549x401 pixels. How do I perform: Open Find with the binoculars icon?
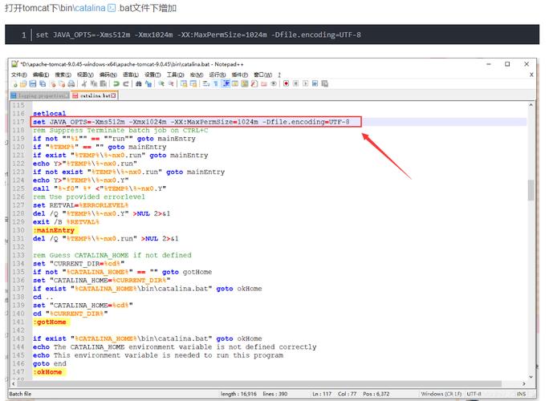tap(138, 83)
